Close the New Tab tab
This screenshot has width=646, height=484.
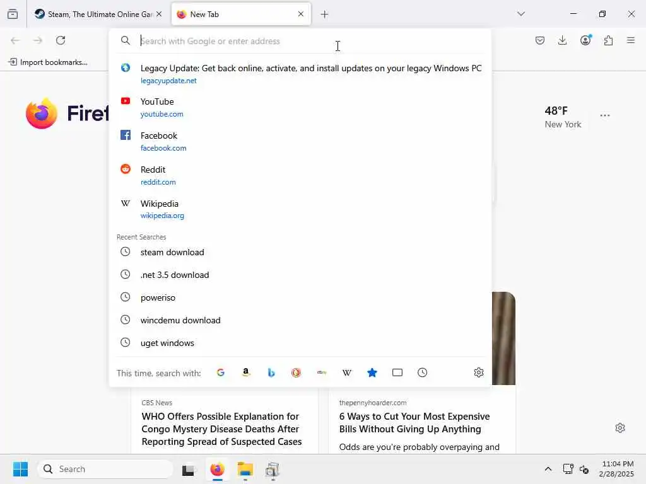[x=301, y=14]
